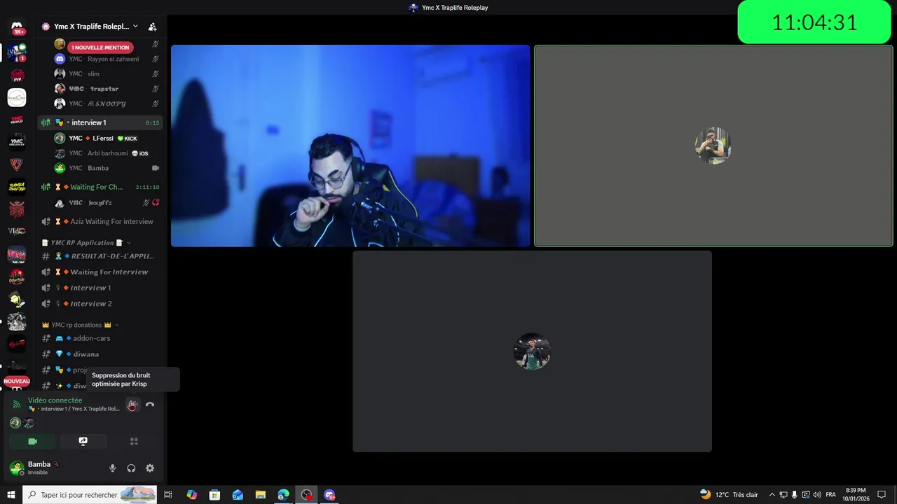Open Microsoft Edge from the taskbar
Screen dimensions: 897x504
pos(283,495)
